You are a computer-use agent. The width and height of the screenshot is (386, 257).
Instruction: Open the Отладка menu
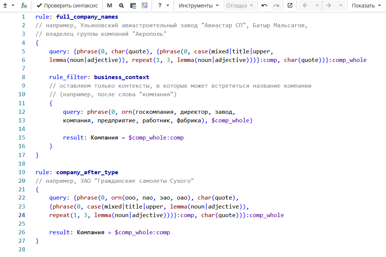239,6
